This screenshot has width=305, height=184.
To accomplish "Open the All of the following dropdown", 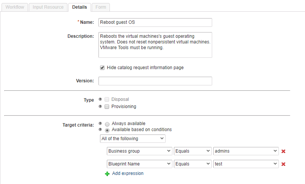I will (133, 139).
